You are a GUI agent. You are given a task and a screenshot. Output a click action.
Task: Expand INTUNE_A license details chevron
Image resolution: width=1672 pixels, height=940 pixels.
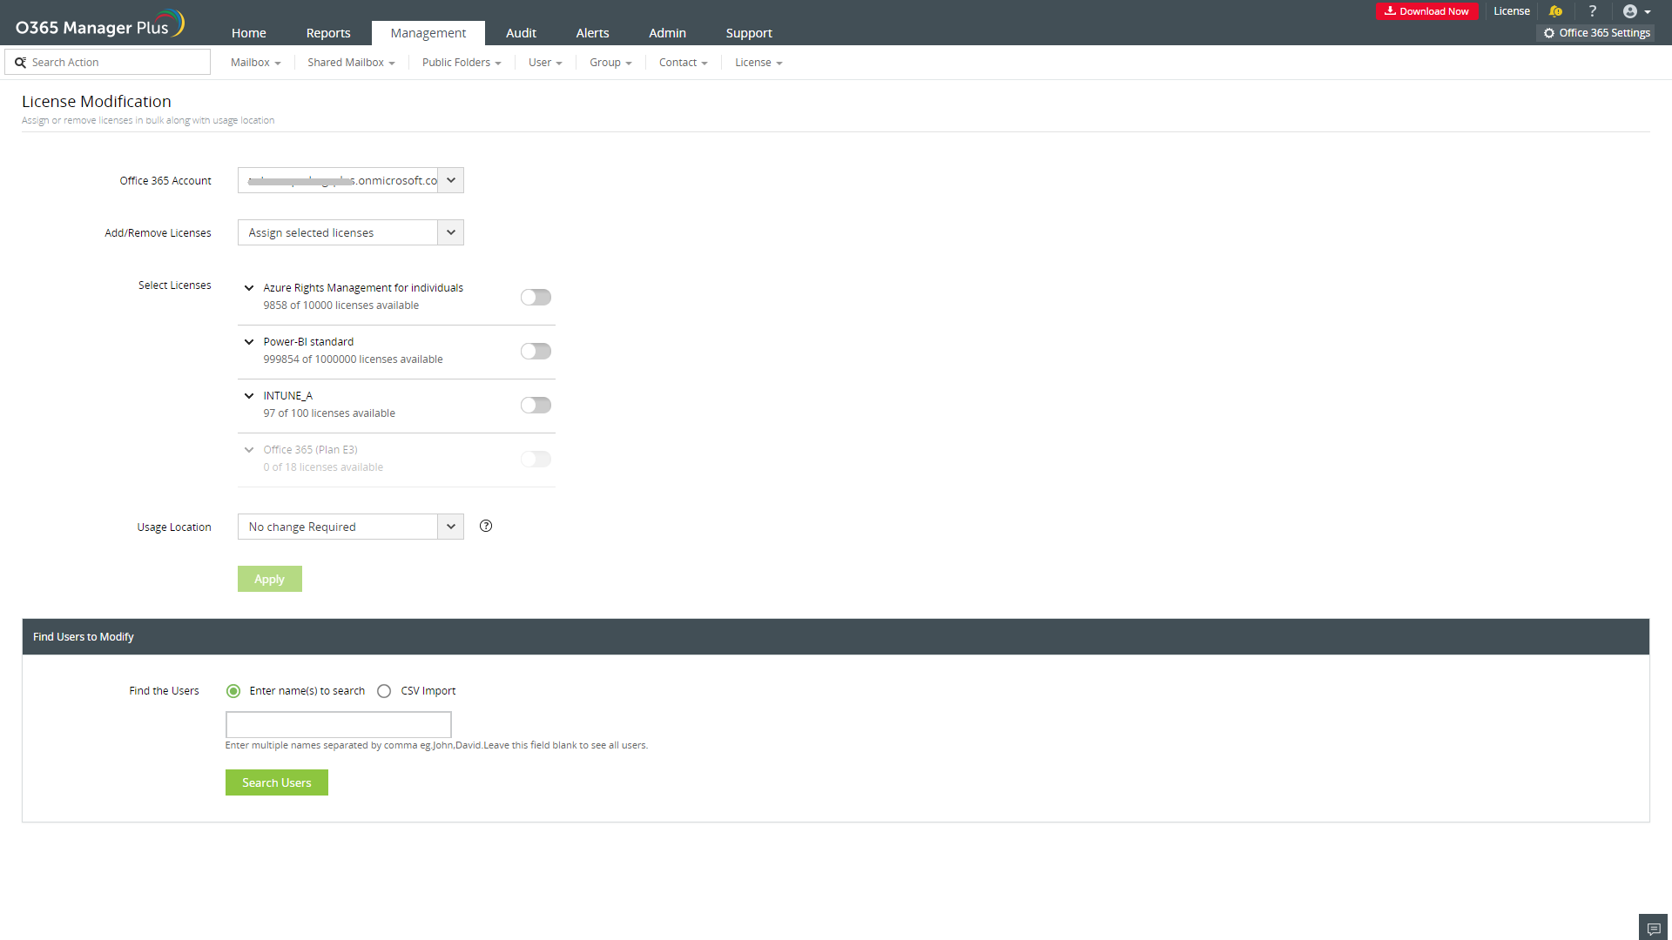249,396
